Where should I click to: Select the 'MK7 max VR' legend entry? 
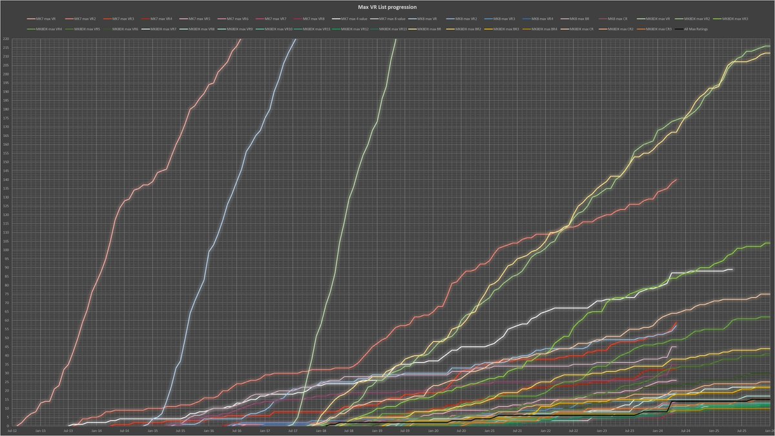(41, 19)
